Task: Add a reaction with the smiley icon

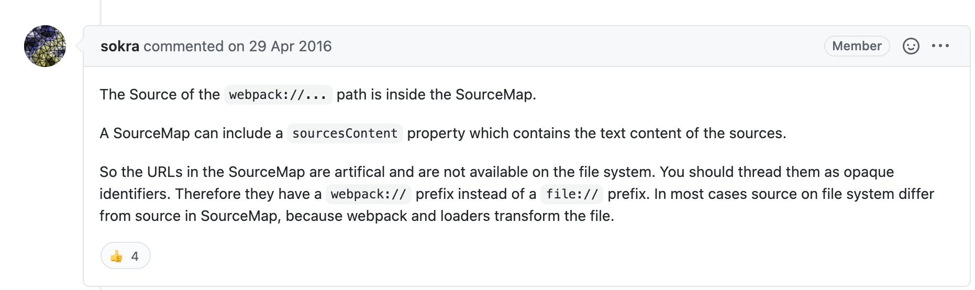Action: point(911,46)
